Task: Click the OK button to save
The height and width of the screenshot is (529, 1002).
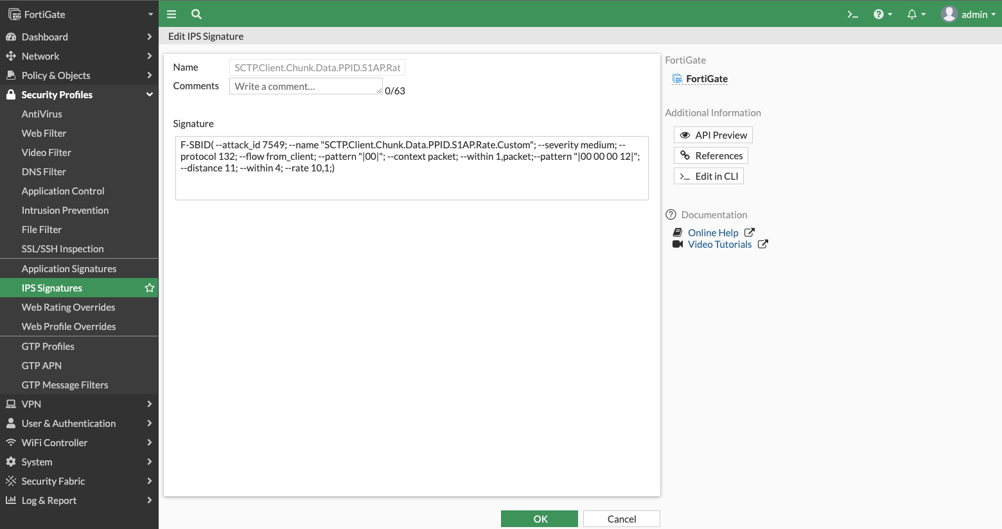Action: click(539, 518)
